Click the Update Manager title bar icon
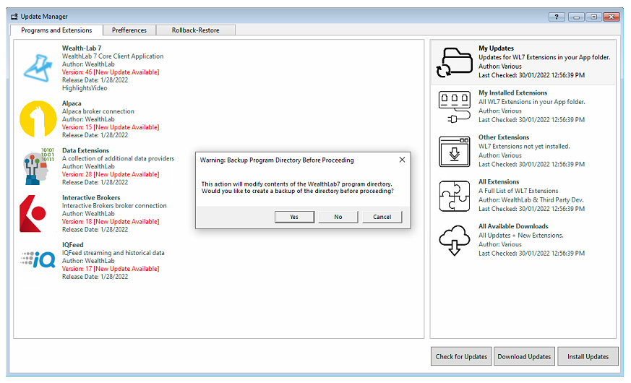The width and height of the screenshot is (631, 383). (x=14, y=17)
